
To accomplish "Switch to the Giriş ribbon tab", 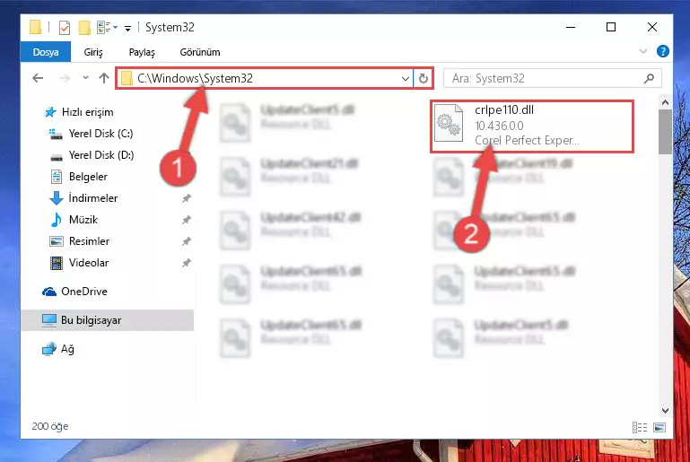I will click(x=93, y=52).
